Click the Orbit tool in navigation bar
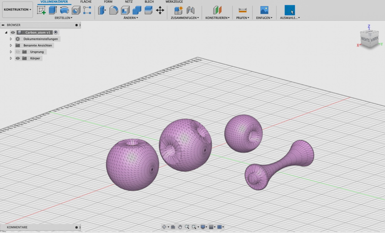385x233 pixels. pyautogui.click(x=164, y=227)
